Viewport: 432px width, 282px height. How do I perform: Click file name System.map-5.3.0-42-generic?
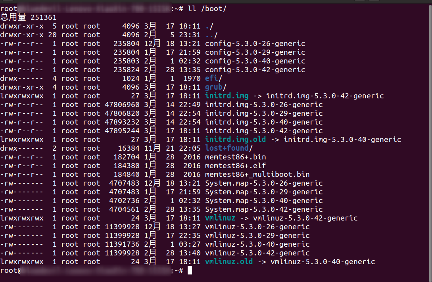(264, 209)
